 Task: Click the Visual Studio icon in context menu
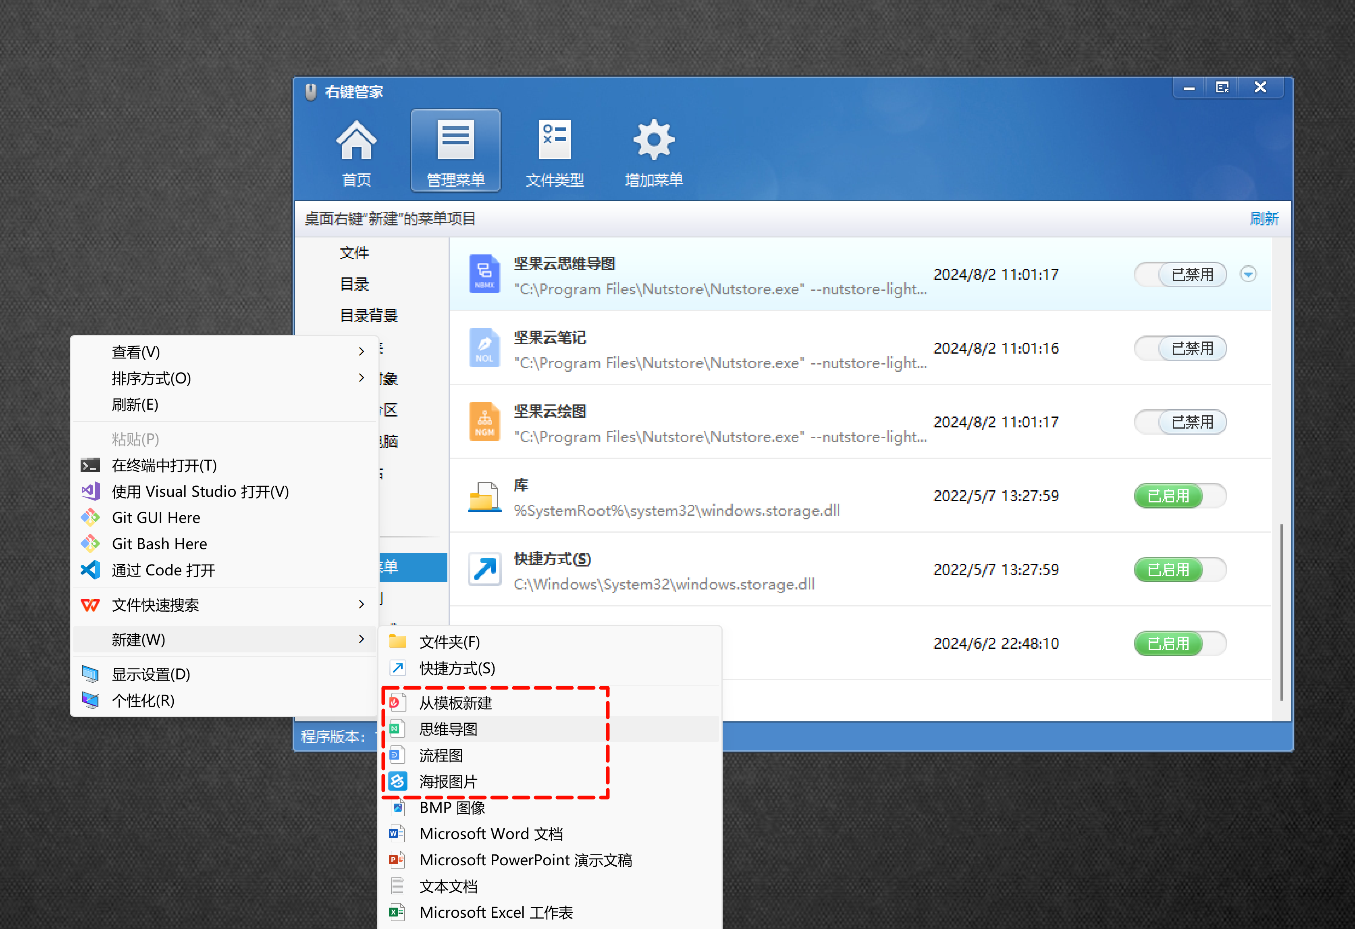click(90, 492)
